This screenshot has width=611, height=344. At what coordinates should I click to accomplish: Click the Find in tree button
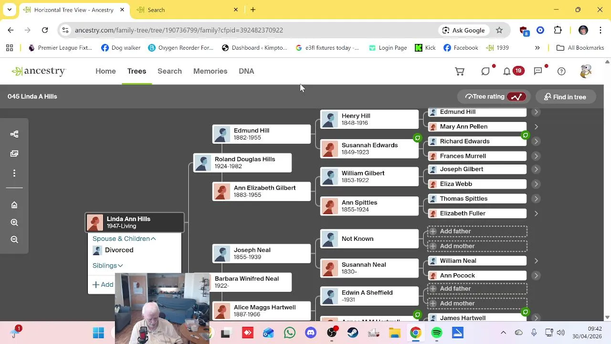coord(565,97)
